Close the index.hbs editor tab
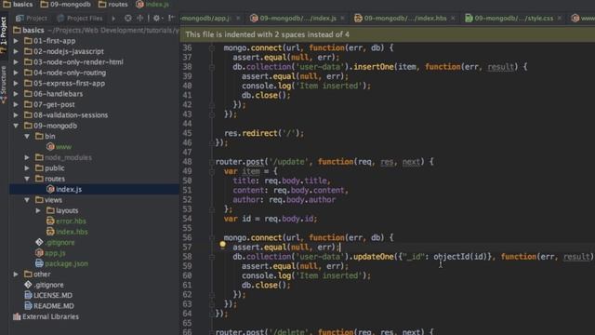The image size is (595, 335). pos(453,18)
